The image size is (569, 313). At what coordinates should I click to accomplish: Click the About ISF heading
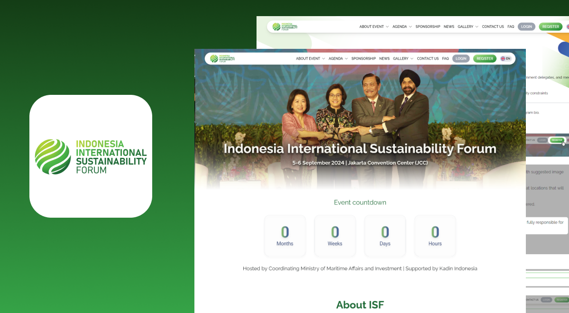click(x=360, y=305)
